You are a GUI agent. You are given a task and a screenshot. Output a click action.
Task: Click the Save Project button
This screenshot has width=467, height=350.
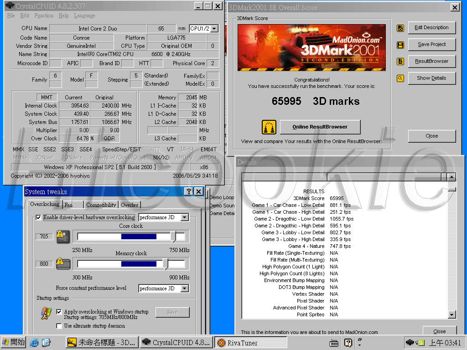[x=431, y=45]
